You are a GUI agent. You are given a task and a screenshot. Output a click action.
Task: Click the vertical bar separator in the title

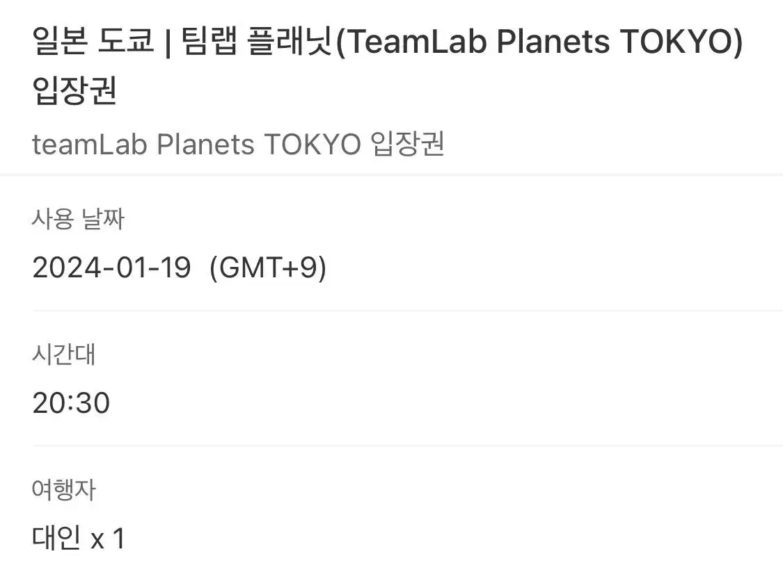click(x=168, y=42)
